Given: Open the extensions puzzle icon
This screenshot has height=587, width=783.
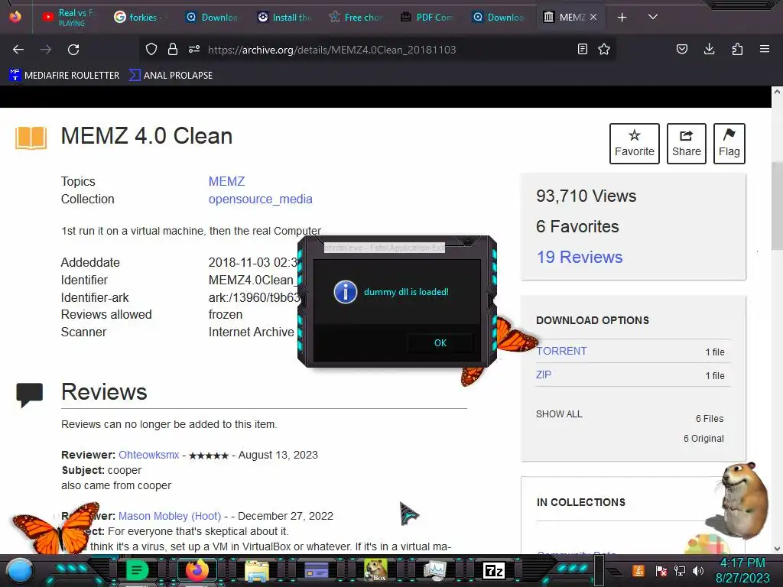Looking at the screenshot, I should 737,49.
